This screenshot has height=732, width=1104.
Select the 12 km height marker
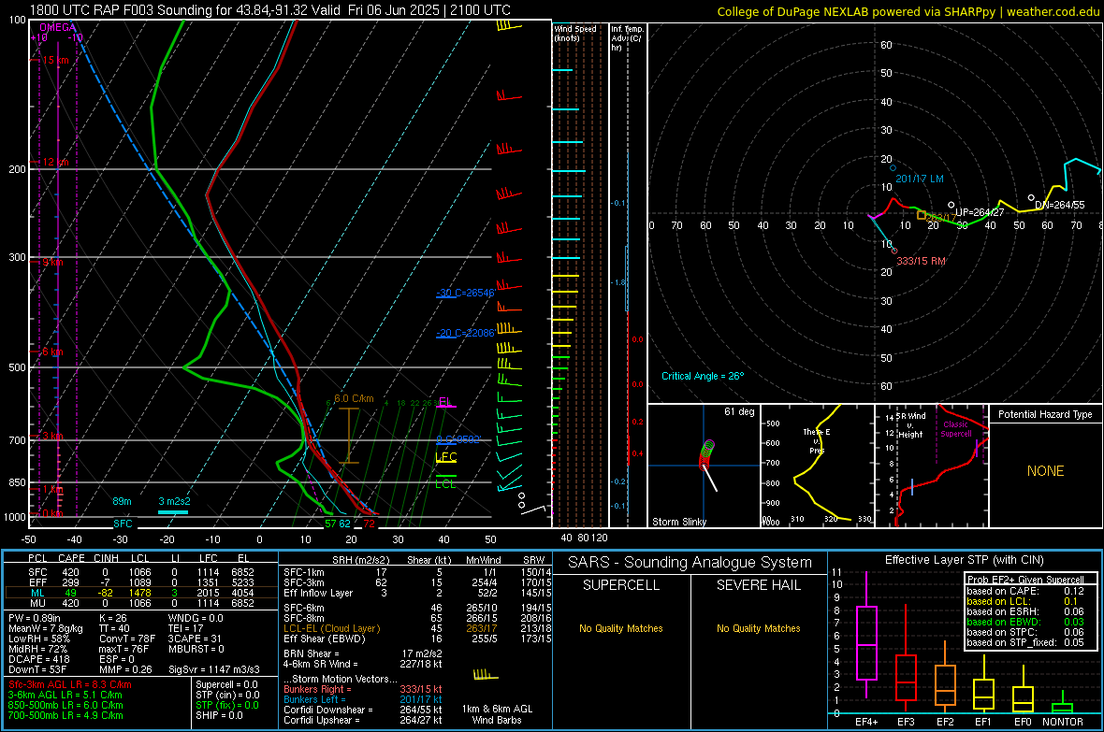[55, 163]
